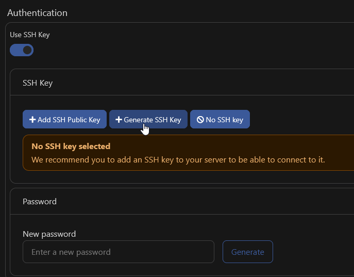Click the Generate button next to password field

(x=247, y=252)
